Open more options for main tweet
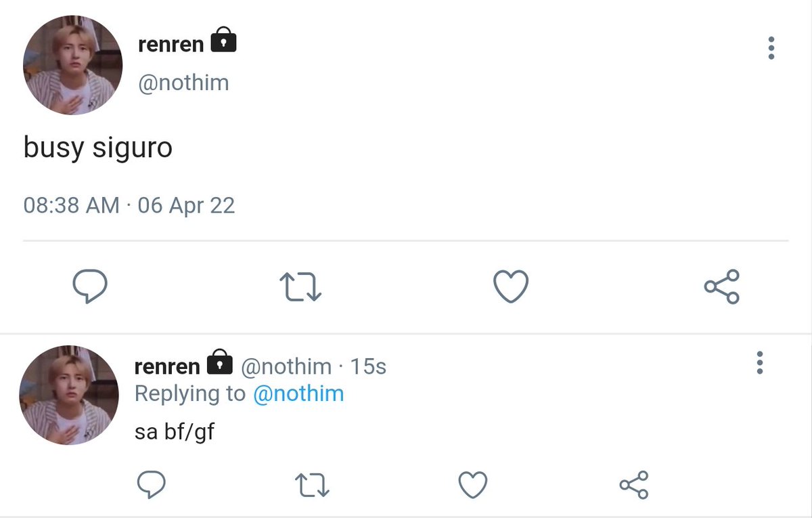 click(x=771, y=48)
